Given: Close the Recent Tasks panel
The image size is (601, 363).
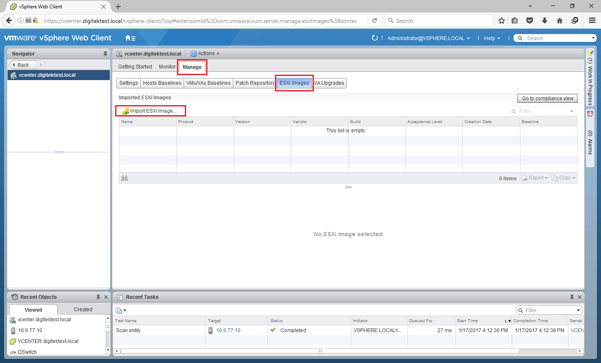Looking at the screenshot, I should (580, 297).
